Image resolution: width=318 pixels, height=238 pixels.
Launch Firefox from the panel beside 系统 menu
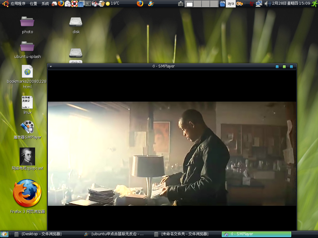tap(61, 3)
